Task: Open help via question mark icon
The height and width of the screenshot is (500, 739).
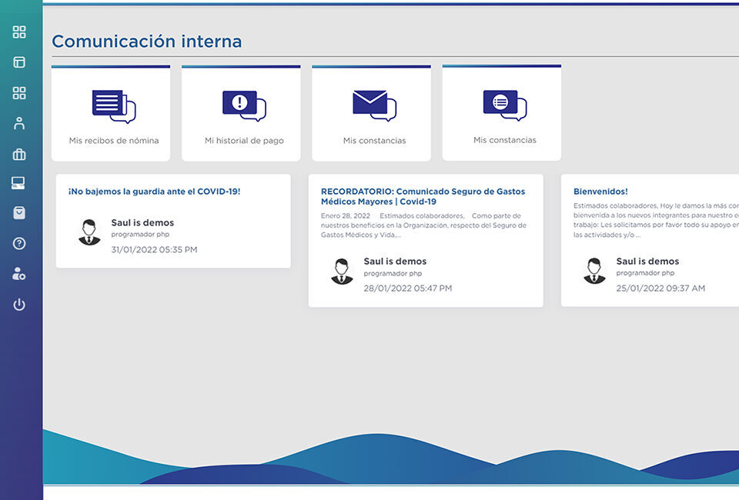Action: tap(19, 244)
